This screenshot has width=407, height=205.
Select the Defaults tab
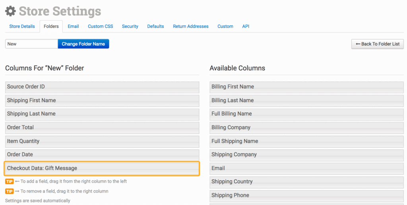[x=155, y=26]
